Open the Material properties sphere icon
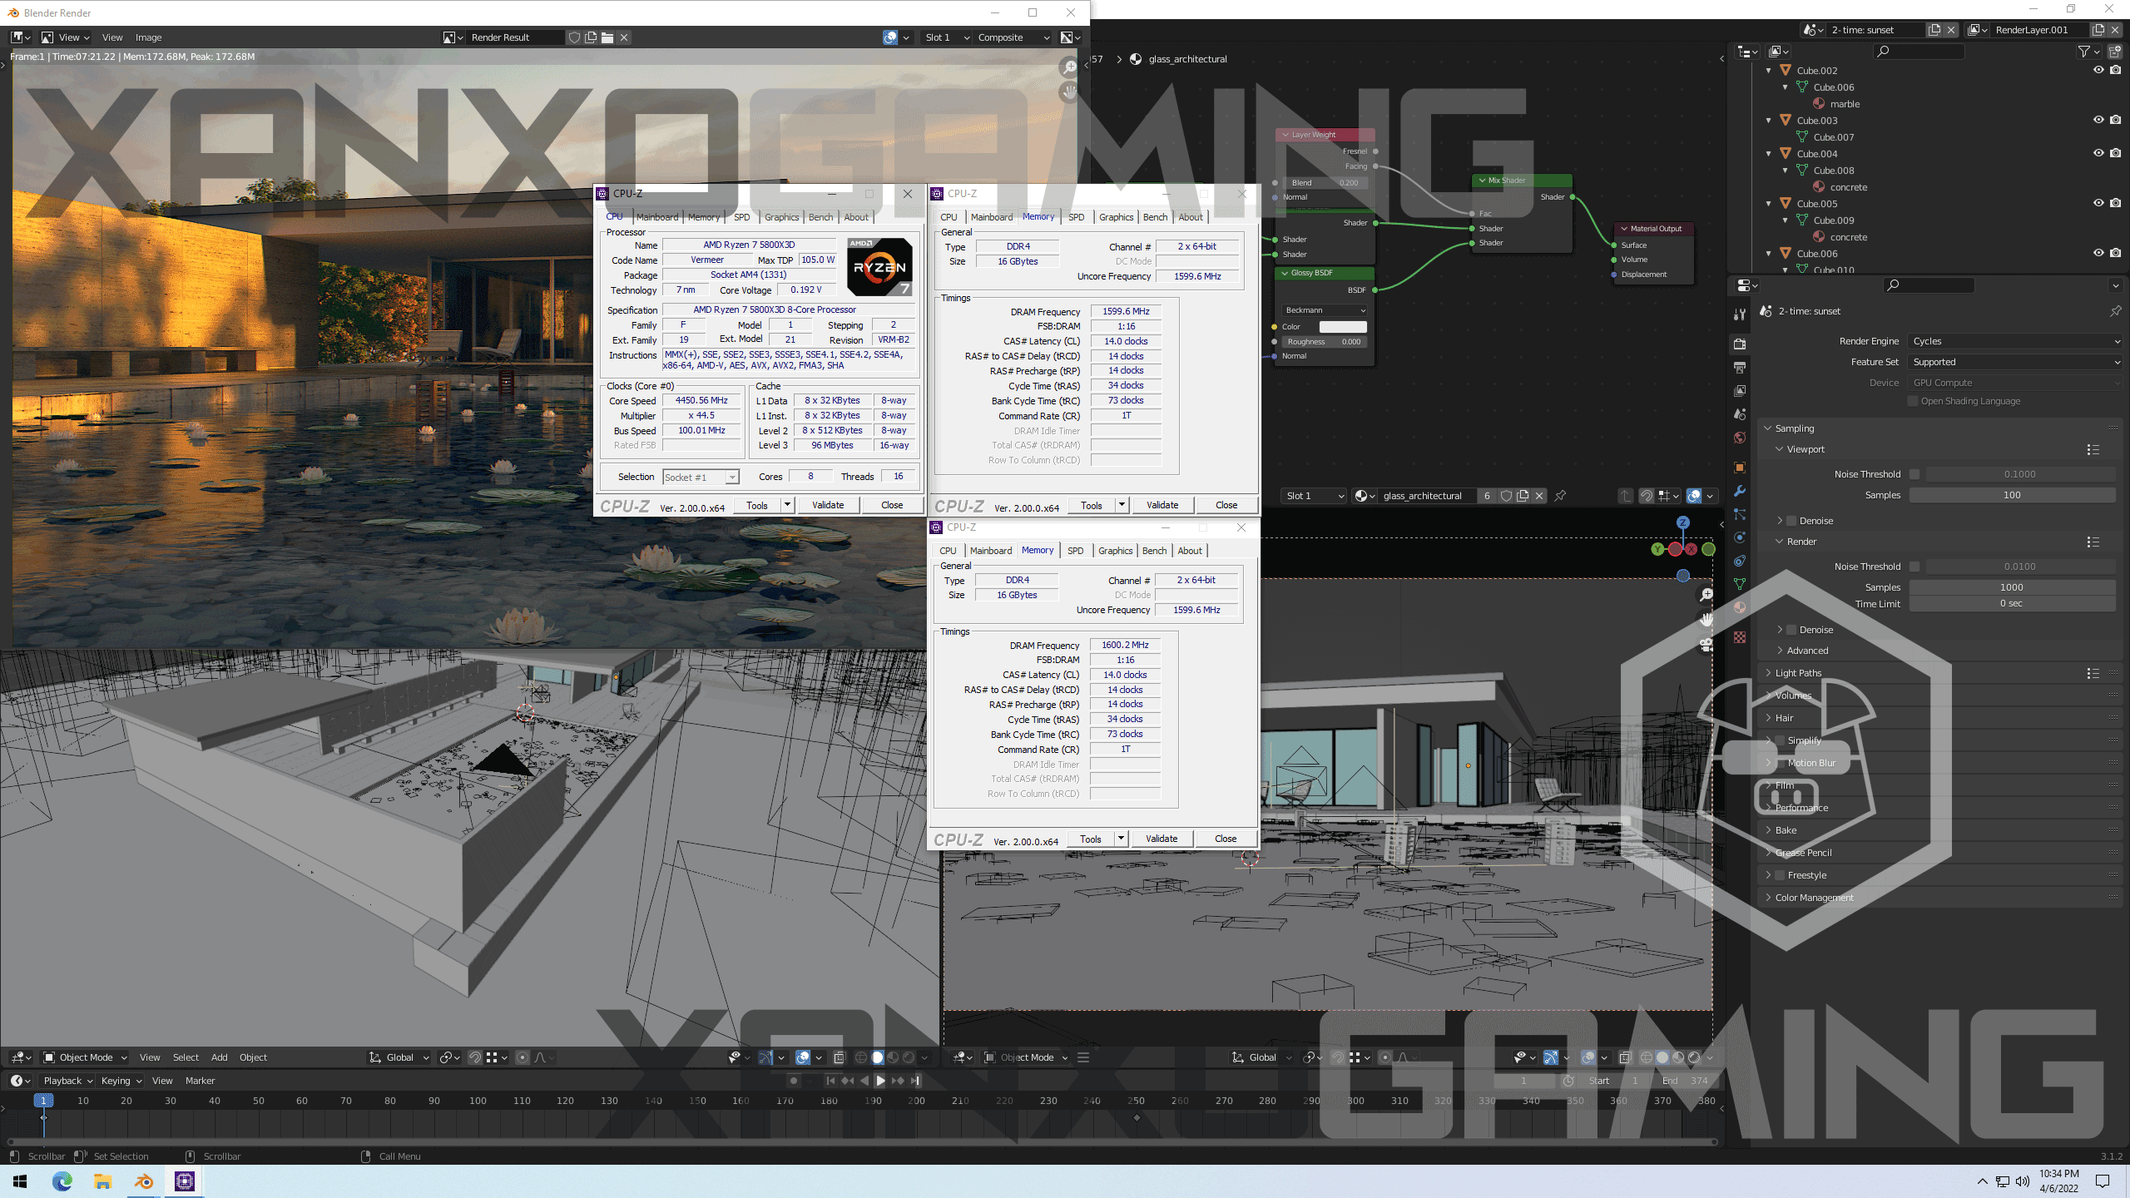The height and width of the screenshot is (1198, 2130). tap(1740, 607)
